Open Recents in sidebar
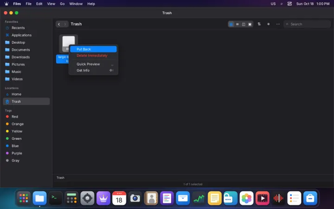Viewport: 334px width, 209px height. point(26,28)
